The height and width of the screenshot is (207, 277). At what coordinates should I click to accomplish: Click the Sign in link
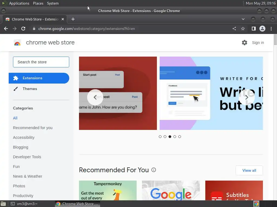pyautogui.click(x=258, y=43)
